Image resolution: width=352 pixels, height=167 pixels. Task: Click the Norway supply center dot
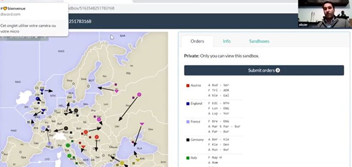(x=73, y=84)
